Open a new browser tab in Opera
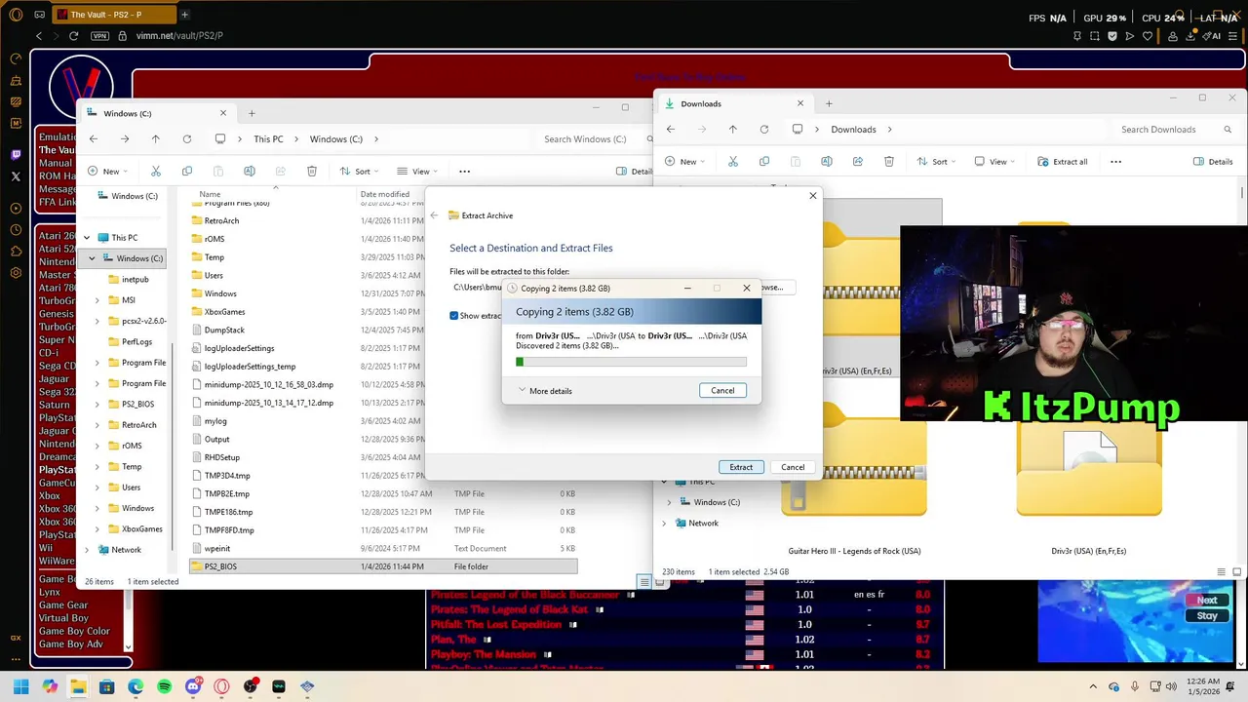Screen dimensions: 1248x702 tap(184, 15)
